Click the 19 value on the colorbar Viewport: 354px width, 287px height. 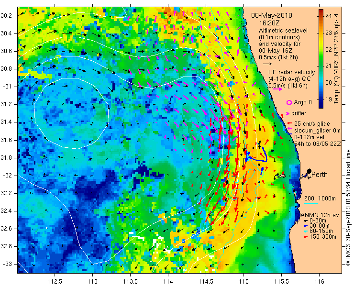click(329, 99)
